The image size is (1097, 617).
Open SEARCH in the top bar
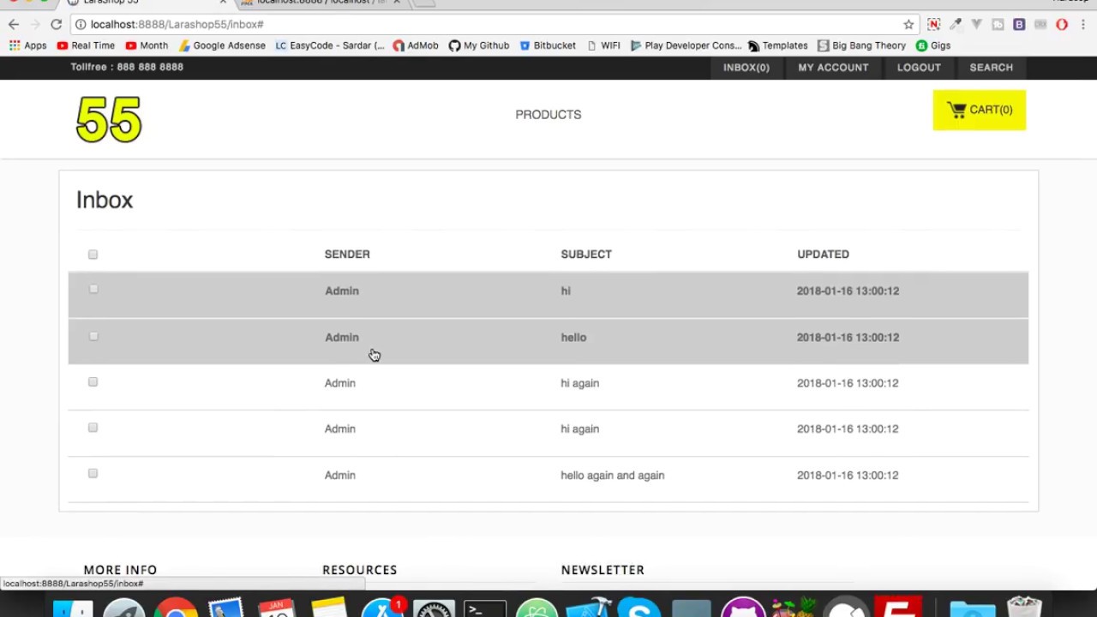tap(992, 68)
